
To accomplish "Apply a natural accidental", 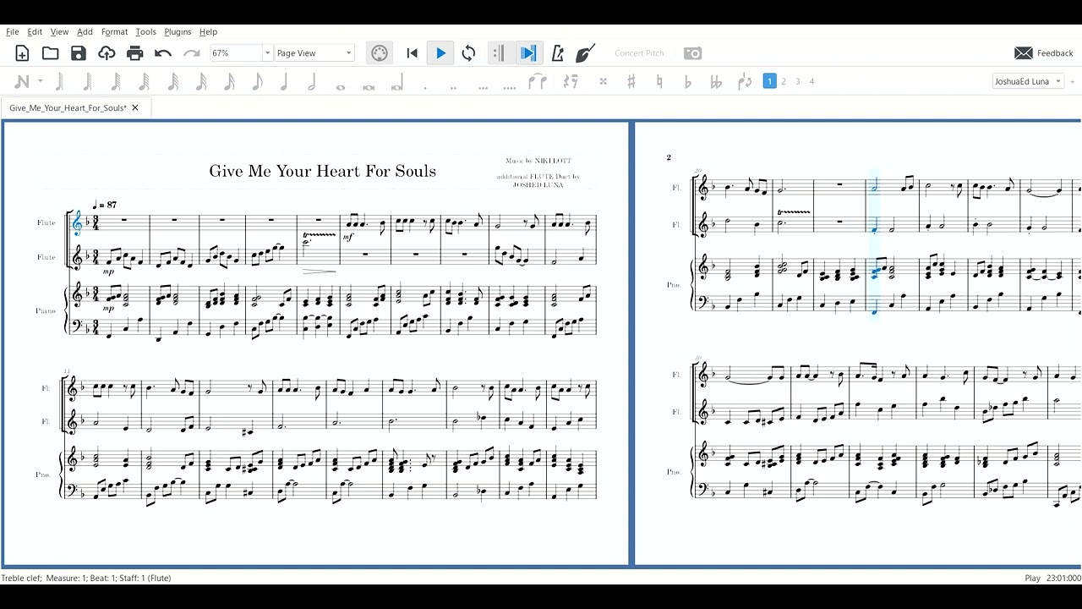I will pyautogui.click(x=659, y=82).
